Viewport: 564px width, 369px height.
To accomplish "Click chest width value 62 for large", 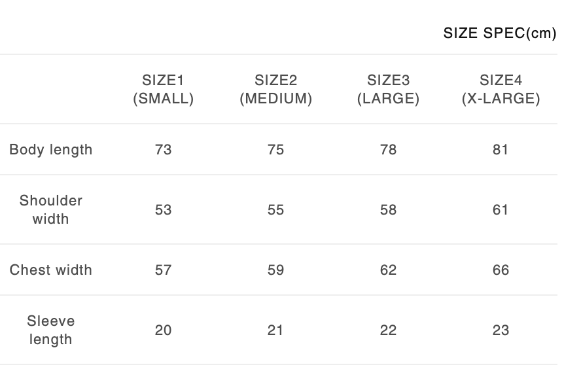I will pyautogui.click(x=388, y=270).
